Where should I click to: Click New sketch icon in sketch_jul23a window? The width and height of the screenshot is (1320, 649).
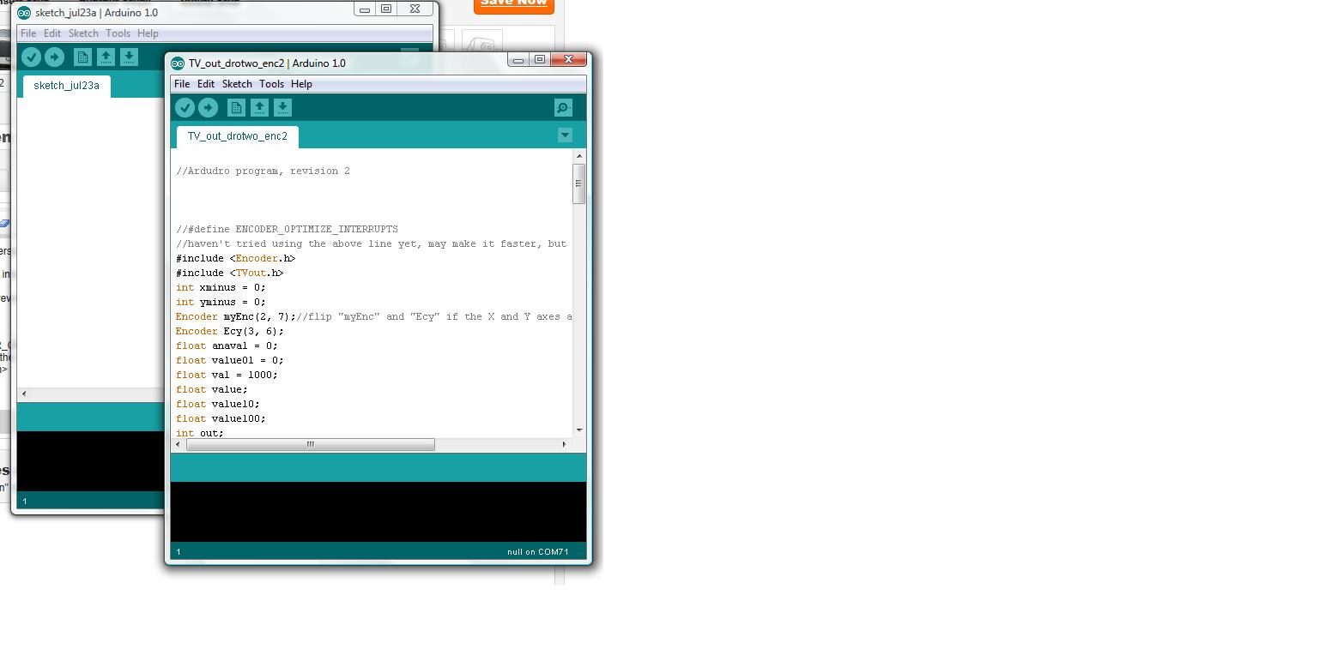pyautogui.click(x=82, y=57)
